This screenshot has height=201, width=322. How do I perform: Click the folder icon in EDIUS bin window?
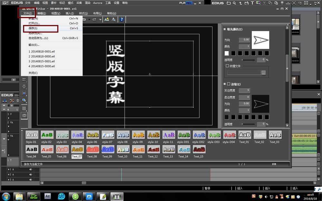pos(229,3)
